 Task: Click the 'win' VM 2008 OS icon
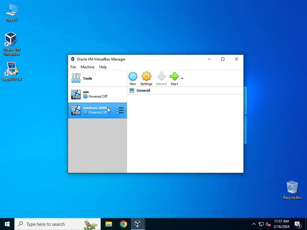[x=76, y=95]
